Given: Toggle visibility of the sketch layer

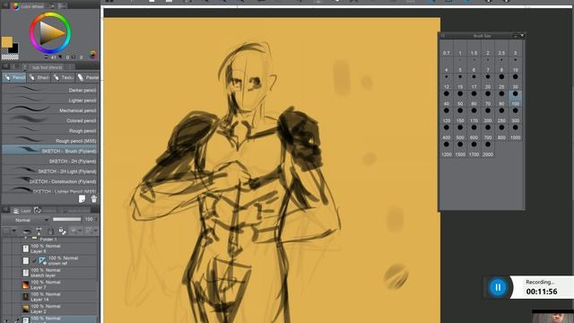Looking at the screenshot, I should pos(6,273).
